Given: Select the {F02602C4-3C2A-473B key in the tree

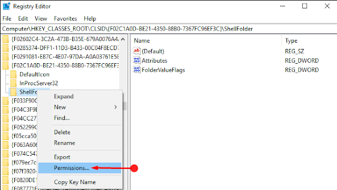Looking at the screenshot, I should (x=65, y=39).
